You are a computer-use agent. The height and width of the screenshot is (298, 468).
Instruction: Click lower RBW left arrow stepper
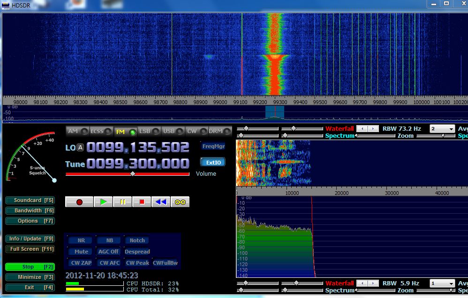(x=362, y=283)
